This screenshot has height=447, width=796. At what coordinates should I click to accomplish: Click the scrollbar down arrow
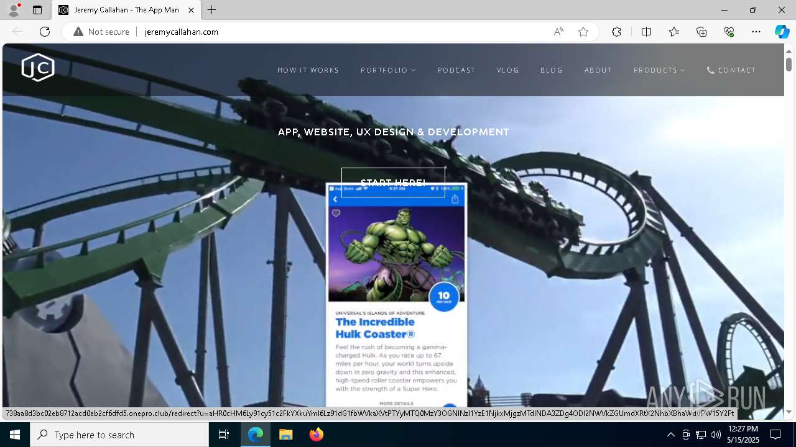pyautogui.click(x=789, y=412)
